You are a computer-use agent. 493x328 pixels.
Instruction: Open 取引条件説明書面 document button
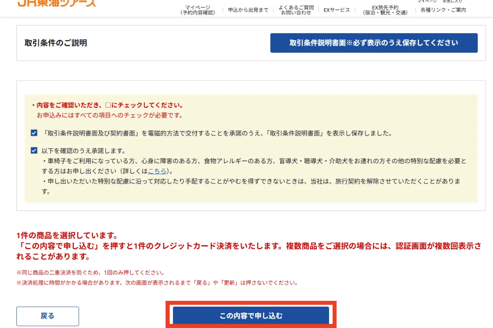374,43
